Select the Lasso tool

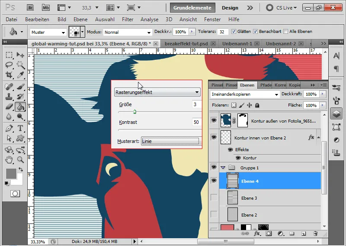click(x=9, y=65)
